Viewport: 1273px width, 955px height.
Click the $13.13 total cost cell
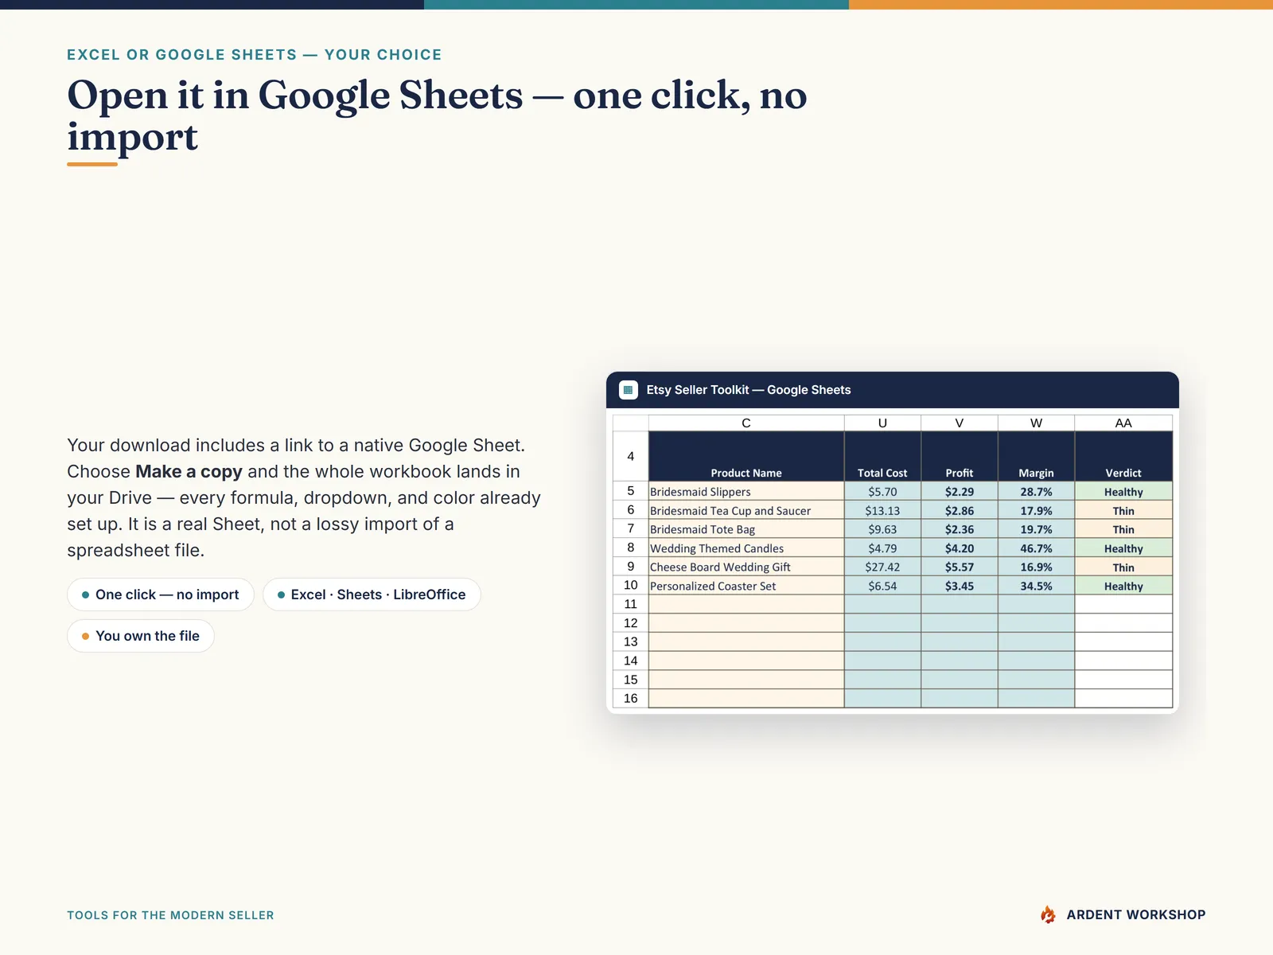(x=882, y=510)
